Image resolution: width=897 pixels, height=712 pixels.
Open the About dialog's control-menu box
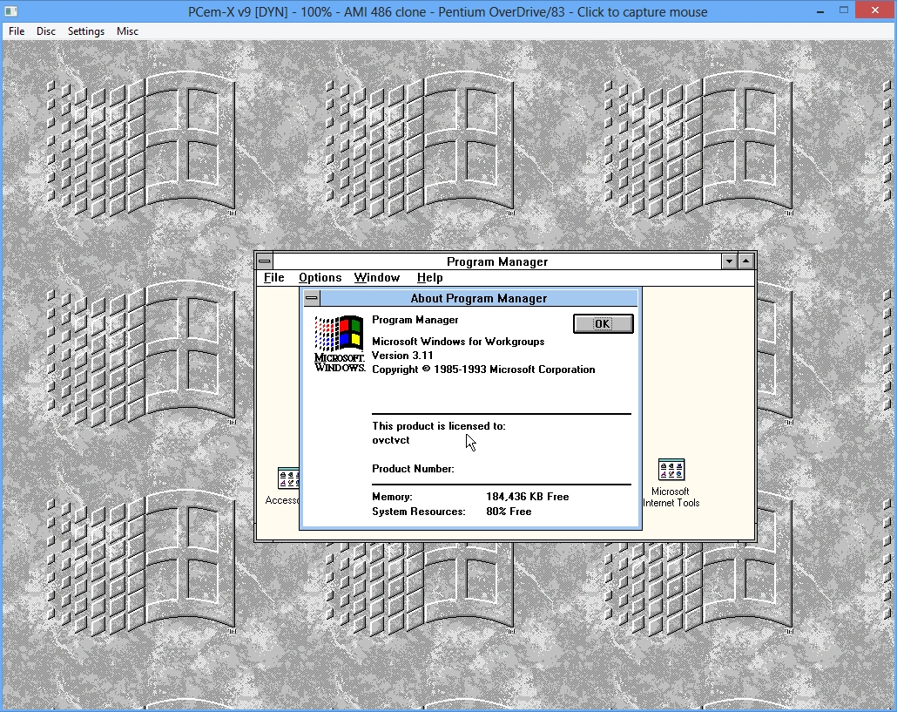(x=312, y=298)
